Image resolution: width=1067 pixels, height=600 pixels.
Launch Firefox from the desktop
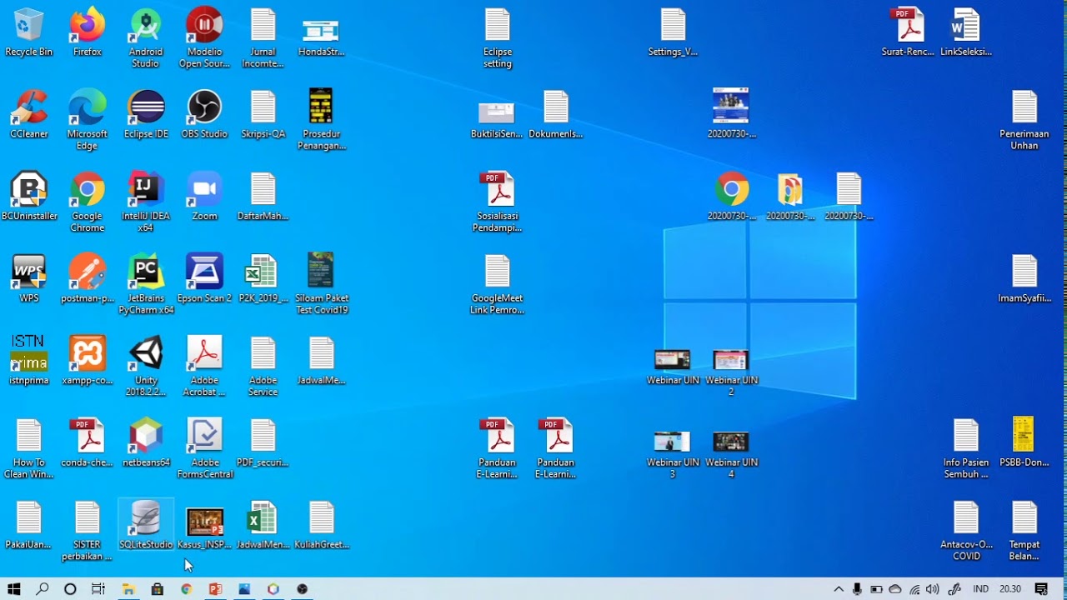point(88,32)
